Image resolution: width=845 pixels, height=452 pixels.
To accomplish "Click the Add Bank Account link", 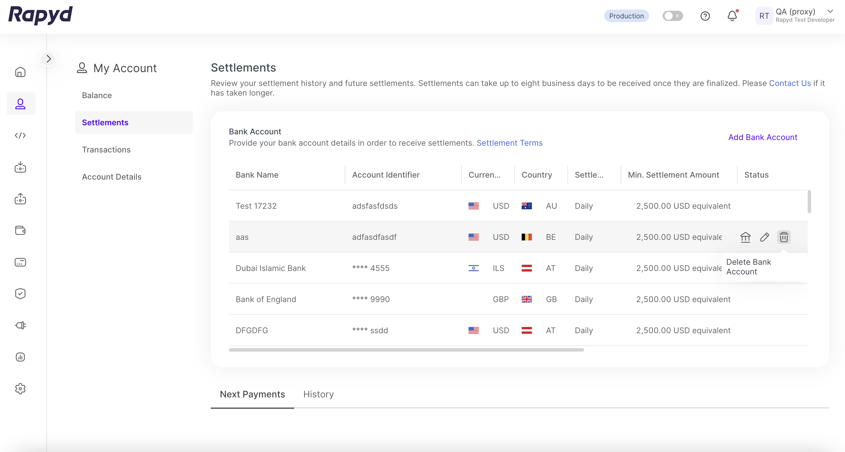I will [763, 137].
